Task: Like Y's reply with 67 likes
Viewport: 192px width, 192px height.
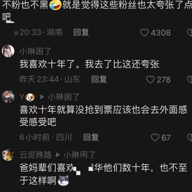Action: (155, 137)
